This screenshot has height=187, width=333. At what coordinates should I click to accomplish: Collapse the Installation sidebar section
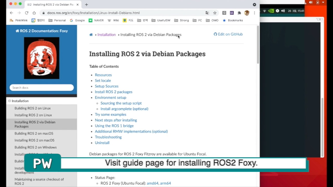point(10,101)
